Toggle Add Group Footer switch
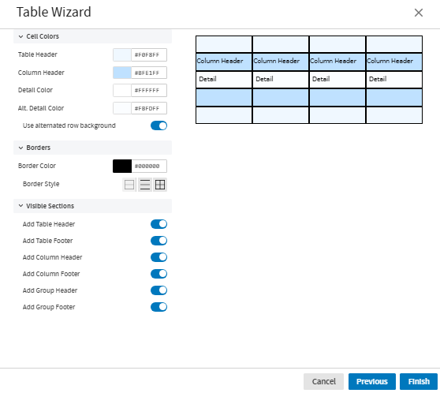The image size is (440, 393). click(x=158, y=307)
